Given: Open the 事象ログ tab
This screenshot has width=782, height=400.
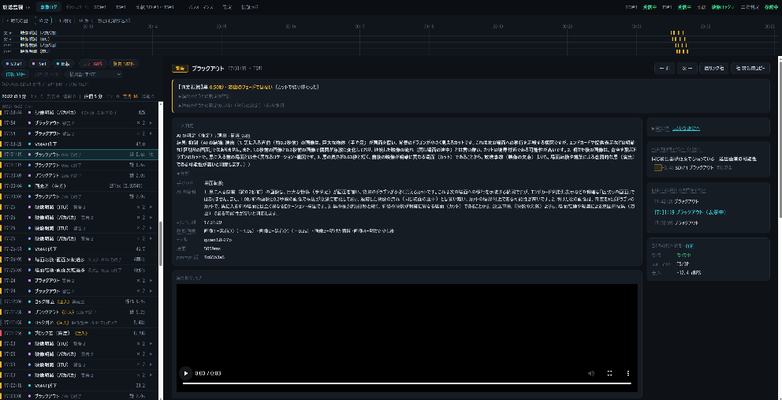Looking at the screenshot, I should (x=48, y=7).
